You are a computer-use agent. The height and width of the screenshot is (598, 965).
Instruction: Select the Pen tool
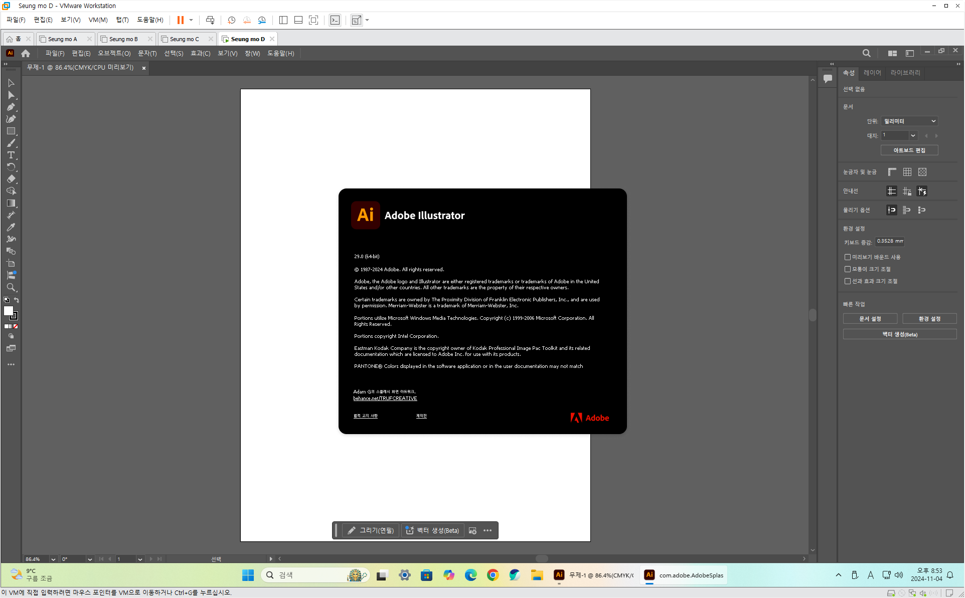click(11, 107)
